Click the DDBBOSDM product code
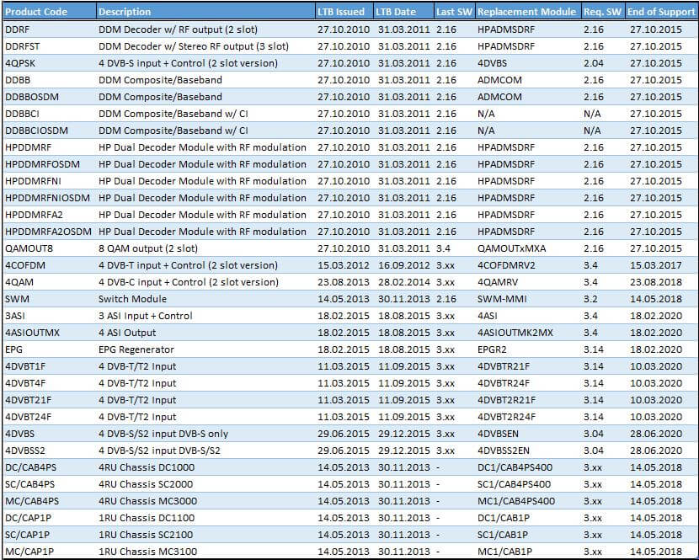Image resolution: width=699 pixels, height=560 pixels. coord(32,97)
